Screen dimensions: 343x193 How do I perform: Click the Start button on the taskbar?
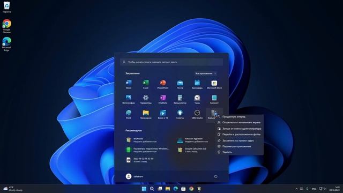[x=144, y=189]
